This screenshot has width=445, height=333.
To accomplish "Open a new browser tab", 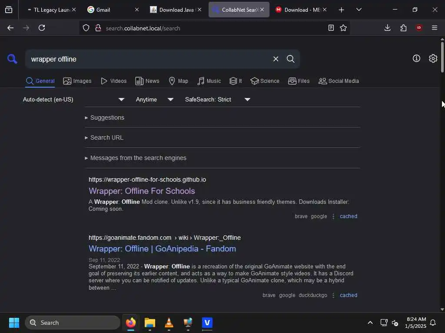I will (x=342, y=10).
